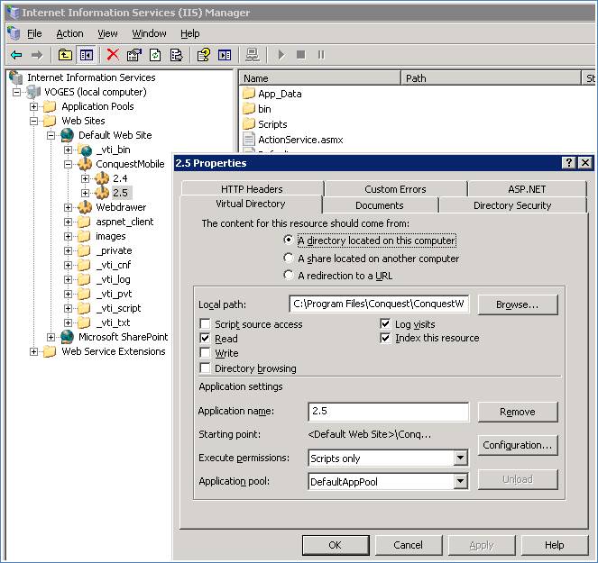Switch to the HTTP Headers tab
The image size is (598, 563).
(252, 189)
